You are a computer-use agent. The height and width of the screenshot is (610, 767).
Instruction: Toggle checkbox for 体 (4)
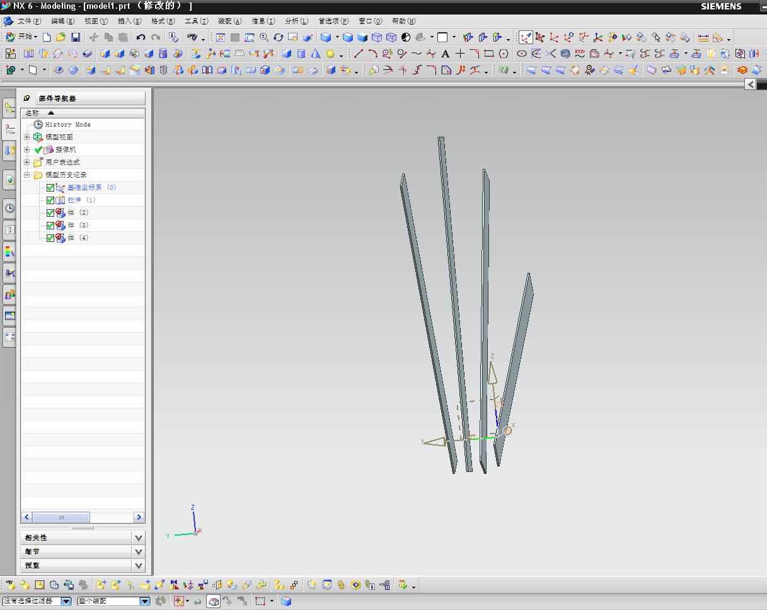50,238
